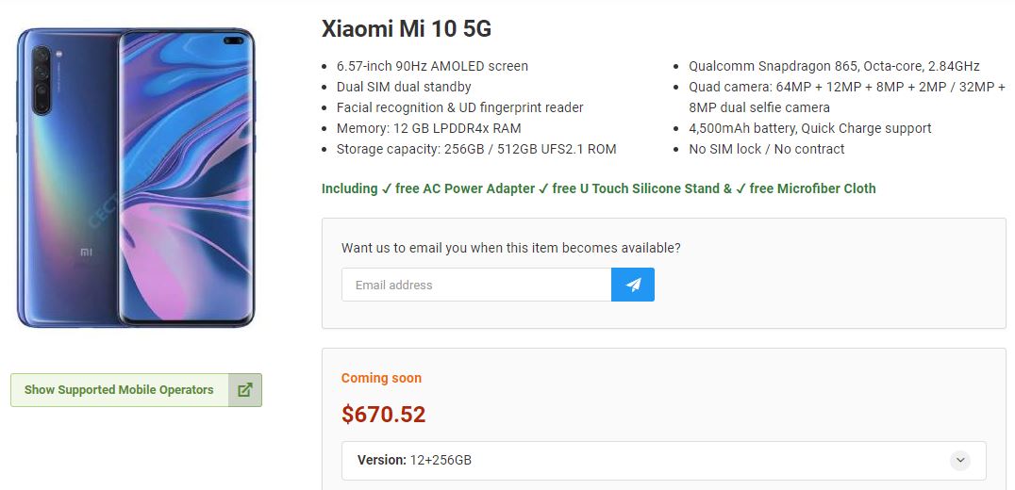Click the paper plane send icon
Screen dimensions: 1015x490
(633, 285)
